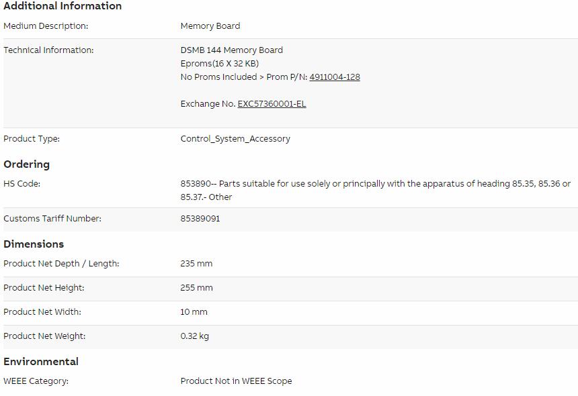This screenshot has height=396, width=578.
Task: Select the HS Code description text
Action: click(x=375, y=190)
